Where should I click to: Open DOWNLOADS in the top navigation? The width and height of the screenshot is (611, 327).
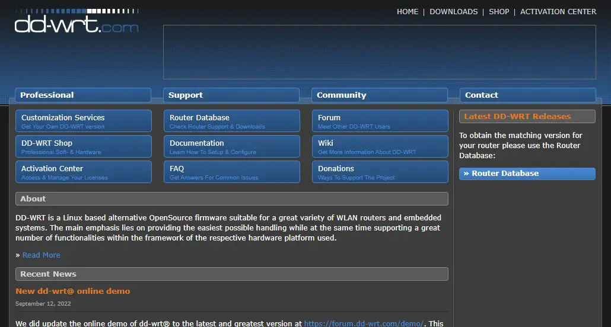click(x=454, y=12)
